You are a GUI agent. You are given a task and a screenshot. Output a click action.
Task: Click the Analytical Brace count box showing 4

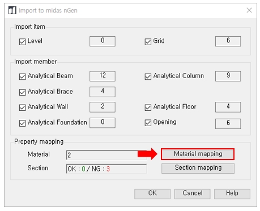pos(103,92)
